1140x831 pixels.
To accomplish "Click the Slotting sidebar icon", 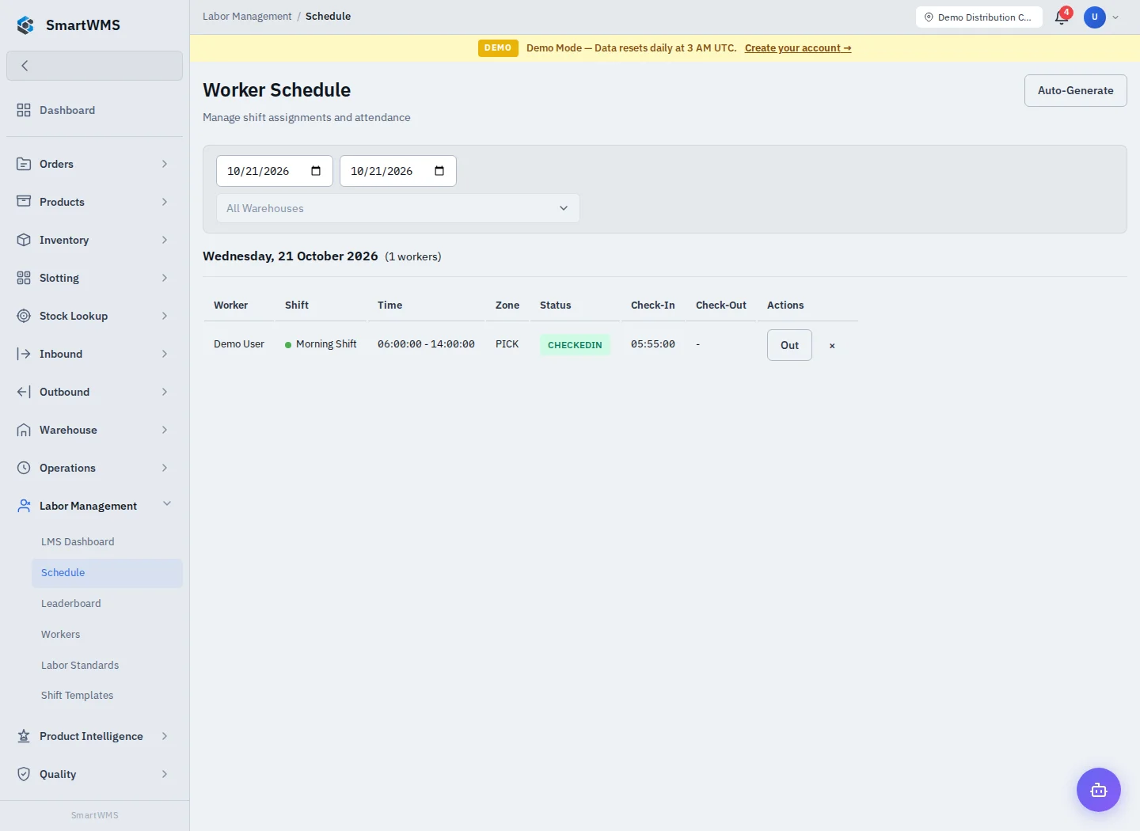I will (x=24, y=278).
